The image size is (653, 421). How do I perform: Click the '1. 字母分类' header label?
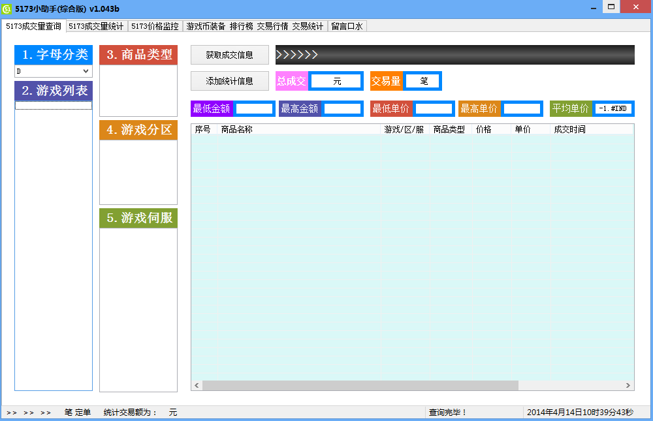(x=54, y=55)
